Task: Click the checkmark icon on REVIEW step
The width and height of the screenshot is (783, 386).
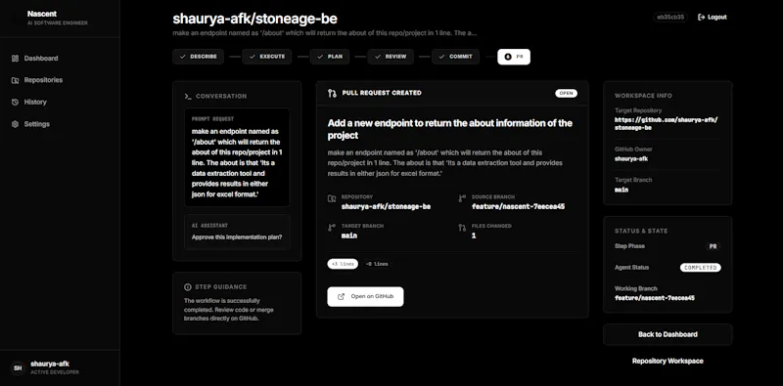Action: click(378, 57)
